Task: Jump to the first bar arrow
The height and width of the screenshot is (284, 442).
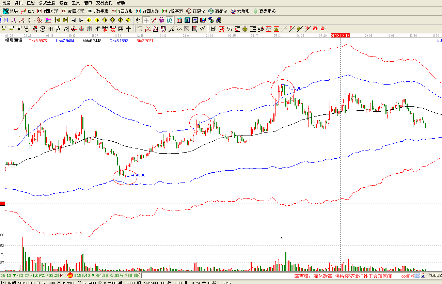Action: tap(58, 20)
